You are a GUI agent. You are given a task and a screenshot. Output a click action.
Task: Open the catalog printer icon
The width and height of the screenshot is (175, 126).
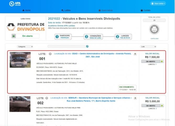154,29
